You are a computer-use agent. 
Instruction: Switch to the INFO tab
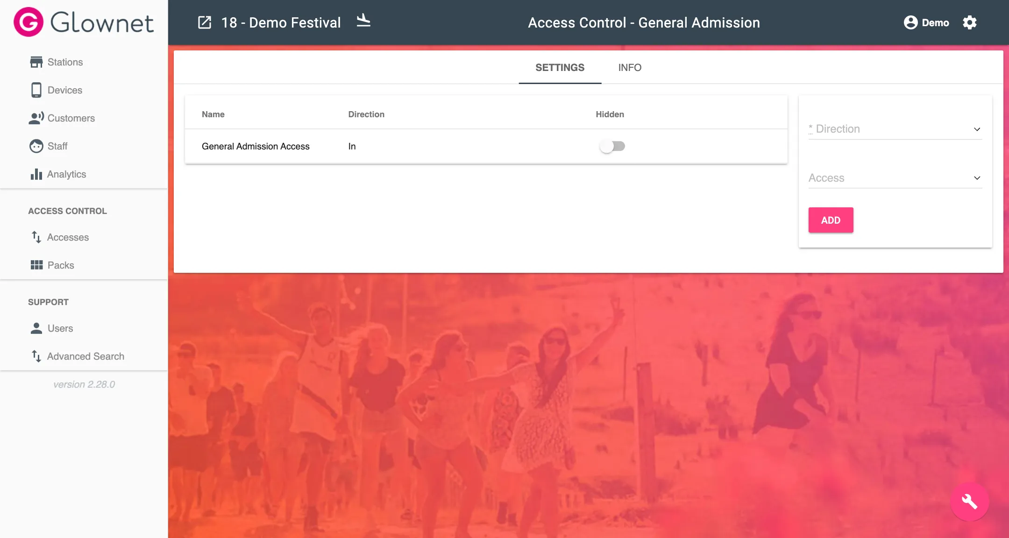point(630,68)
